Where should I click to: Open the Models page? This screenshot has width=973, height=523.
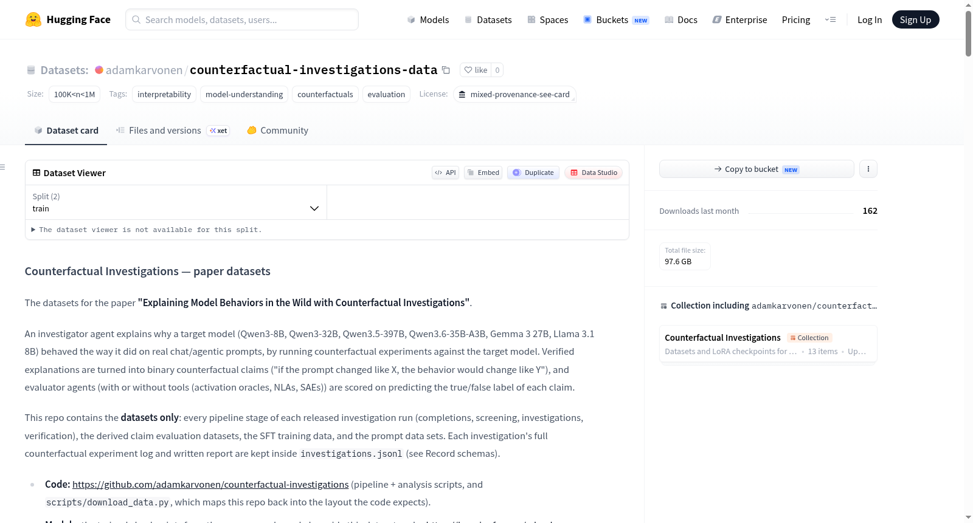pos(428,19)
